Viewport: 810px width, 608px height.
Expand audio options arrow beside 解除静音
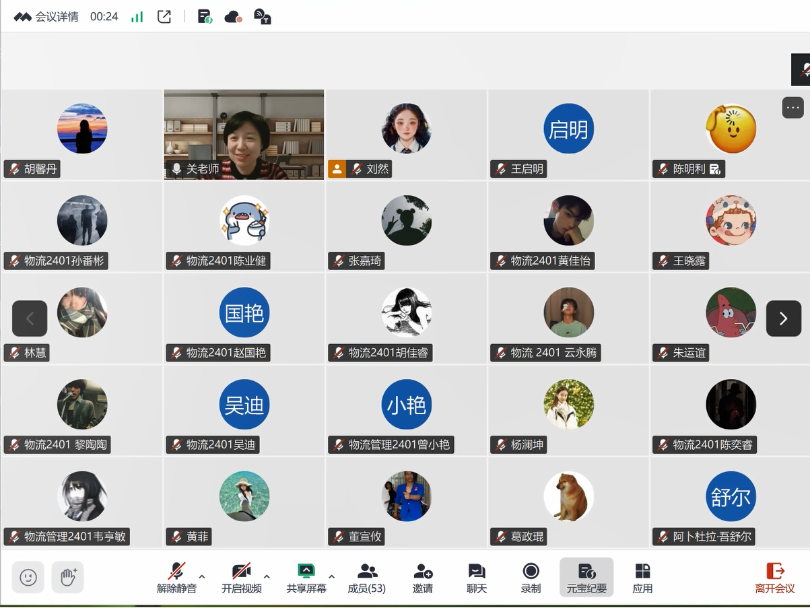pos(202,576)
